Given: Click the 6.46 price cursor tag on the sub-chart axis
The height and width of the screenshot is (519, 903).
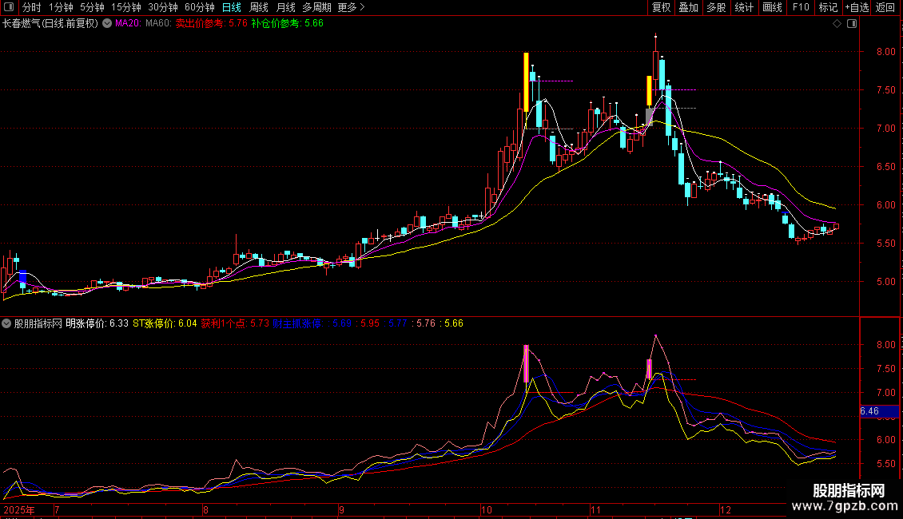Looking at the screenshot, I should [879, 411].
